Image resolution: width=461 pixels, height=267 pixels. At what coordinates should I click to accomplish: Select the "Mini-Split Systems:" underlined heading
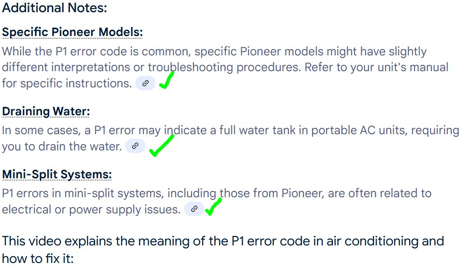[x=57, y=174]
